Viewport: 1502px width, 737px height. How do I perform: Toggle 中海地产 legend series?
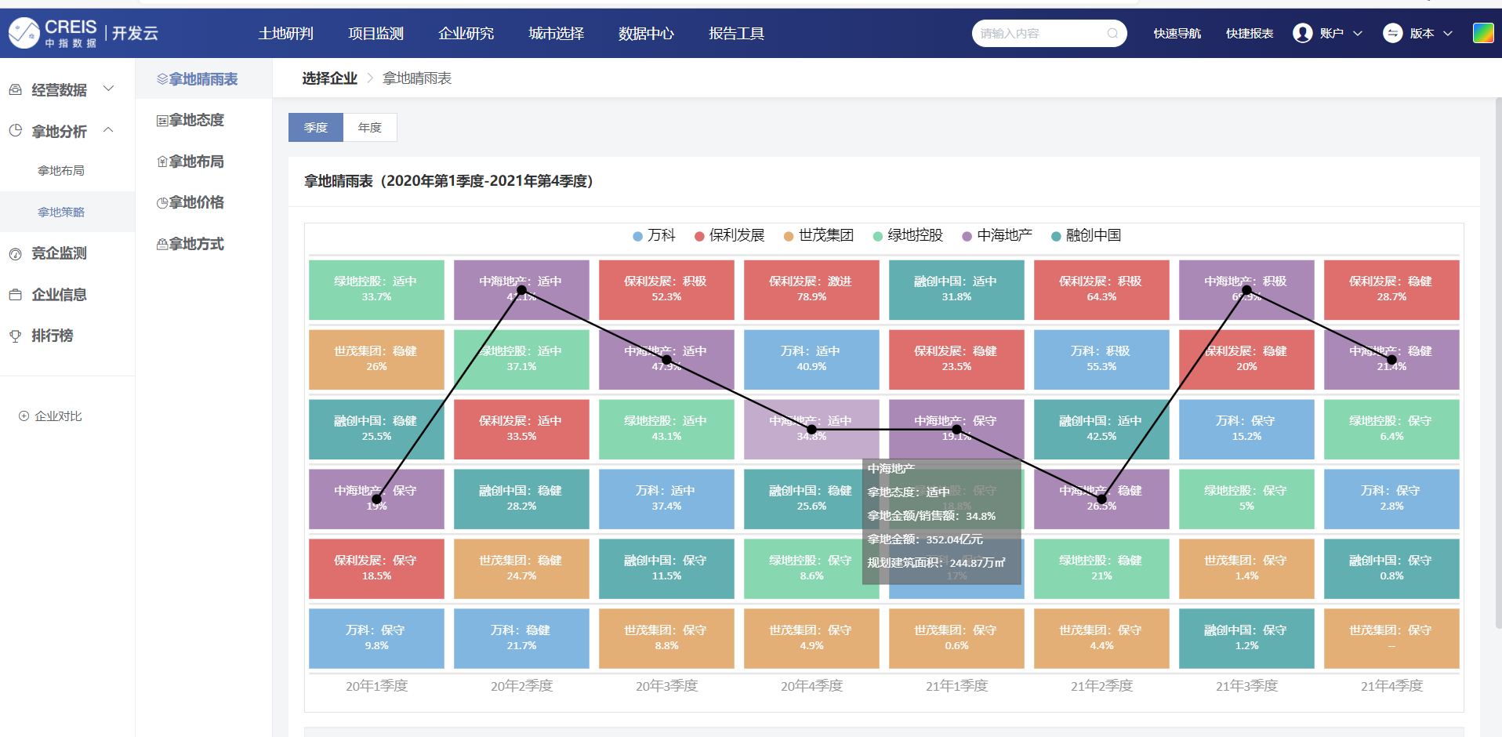(x=997, y=235)
